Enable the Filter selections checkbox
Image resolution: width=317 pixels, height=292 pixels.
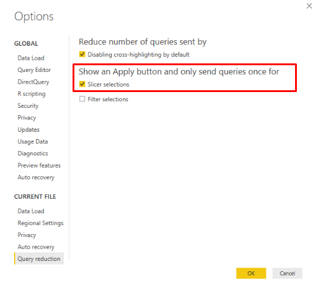[82, 99]
